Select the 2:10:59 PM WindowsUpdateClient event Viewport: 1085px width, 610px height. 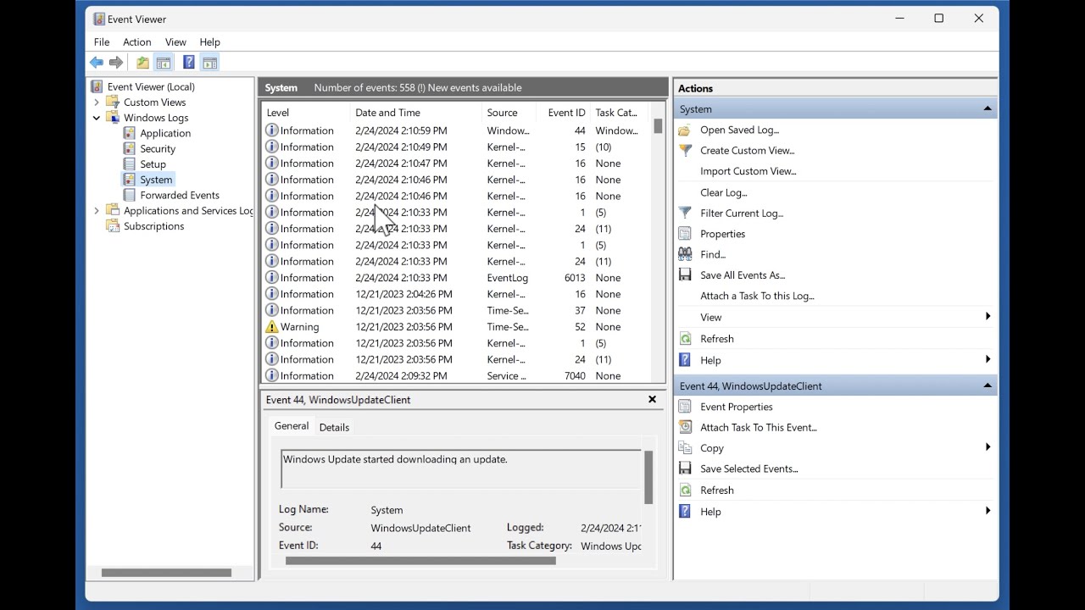pos(456,130)
